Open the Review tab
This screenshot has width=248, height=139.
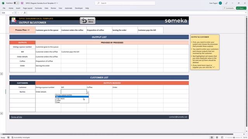point(53,8)
